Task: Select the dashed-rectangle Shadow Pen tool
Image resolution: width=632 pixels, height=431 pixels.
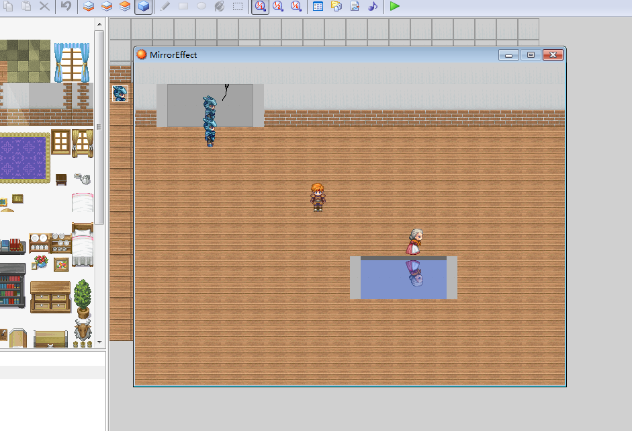Action: pyautogui.click(x=238, y=6)
